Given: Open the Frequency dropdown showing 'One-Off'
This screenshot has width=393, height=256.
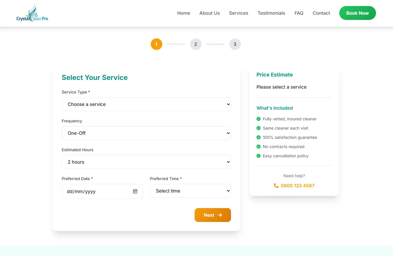Looking at the screenshot, I should coord(146,133).
